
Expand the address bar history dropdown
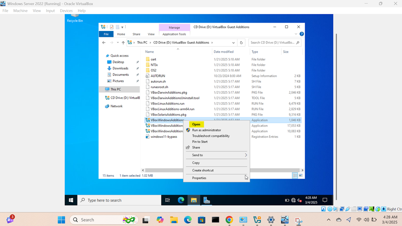(x=233, y=42)
